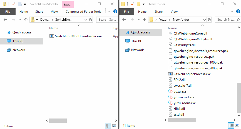The image size is (241, 129).
Task: Click the Type column header in left window
Action: pyautogui.click(x=115, y=28)
